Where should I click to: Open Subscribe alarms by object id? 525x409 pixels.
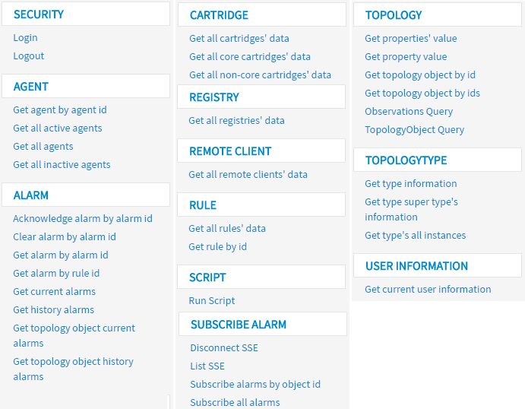pos(255,385)
